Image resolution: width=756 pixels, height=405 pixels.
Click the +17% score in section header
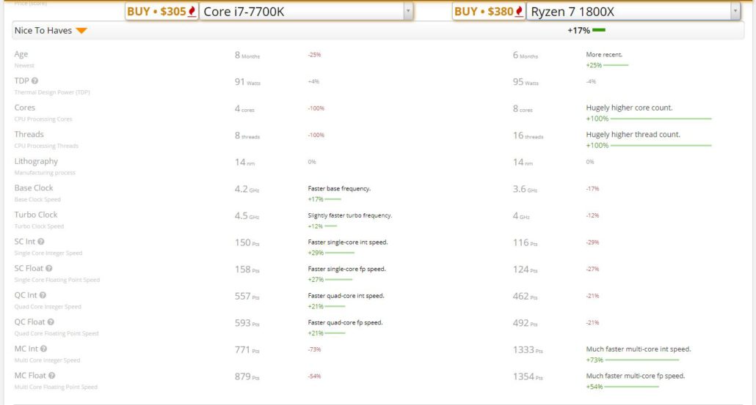click(578, 30)
